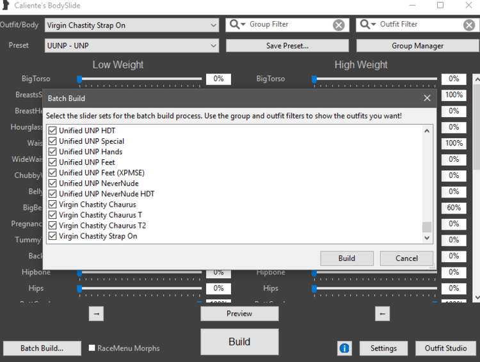Image resolution: width=480 pixels, height=362 pixels.
Task: Click the Batch Build... button
Action: tap(42, 348)
